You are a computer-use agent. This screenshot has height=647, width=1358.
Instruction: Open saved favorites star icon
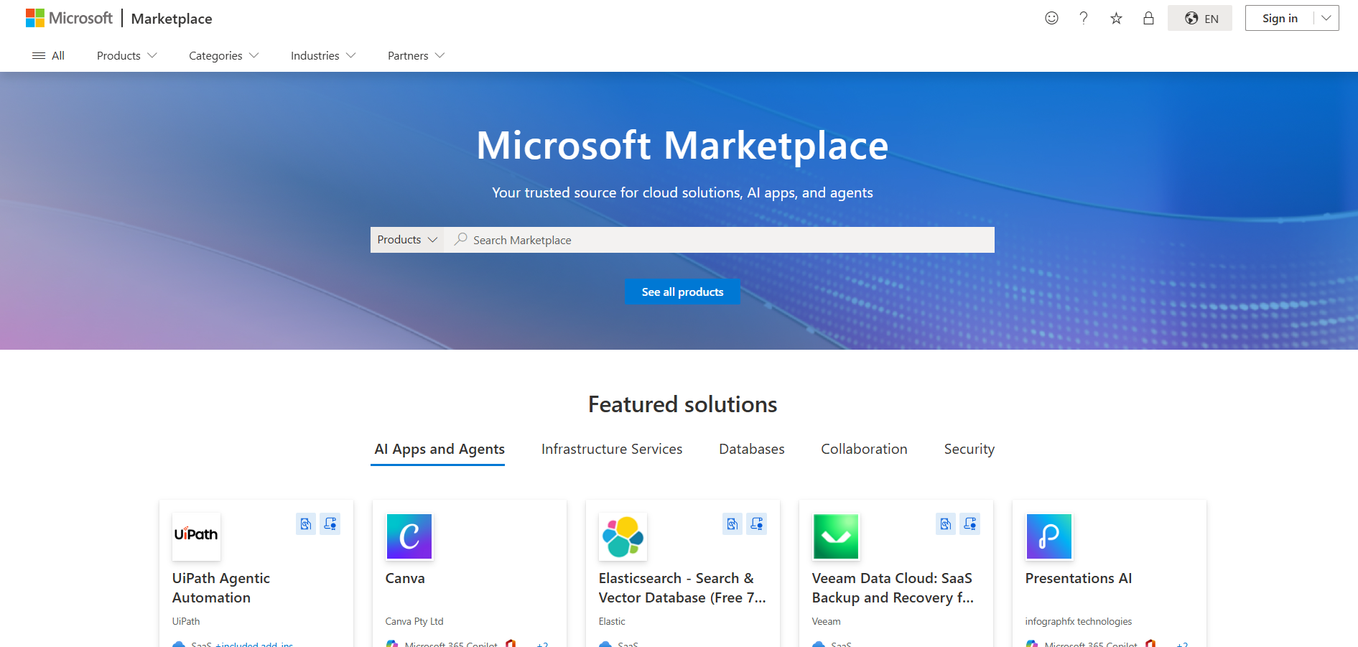(1116, 18)
